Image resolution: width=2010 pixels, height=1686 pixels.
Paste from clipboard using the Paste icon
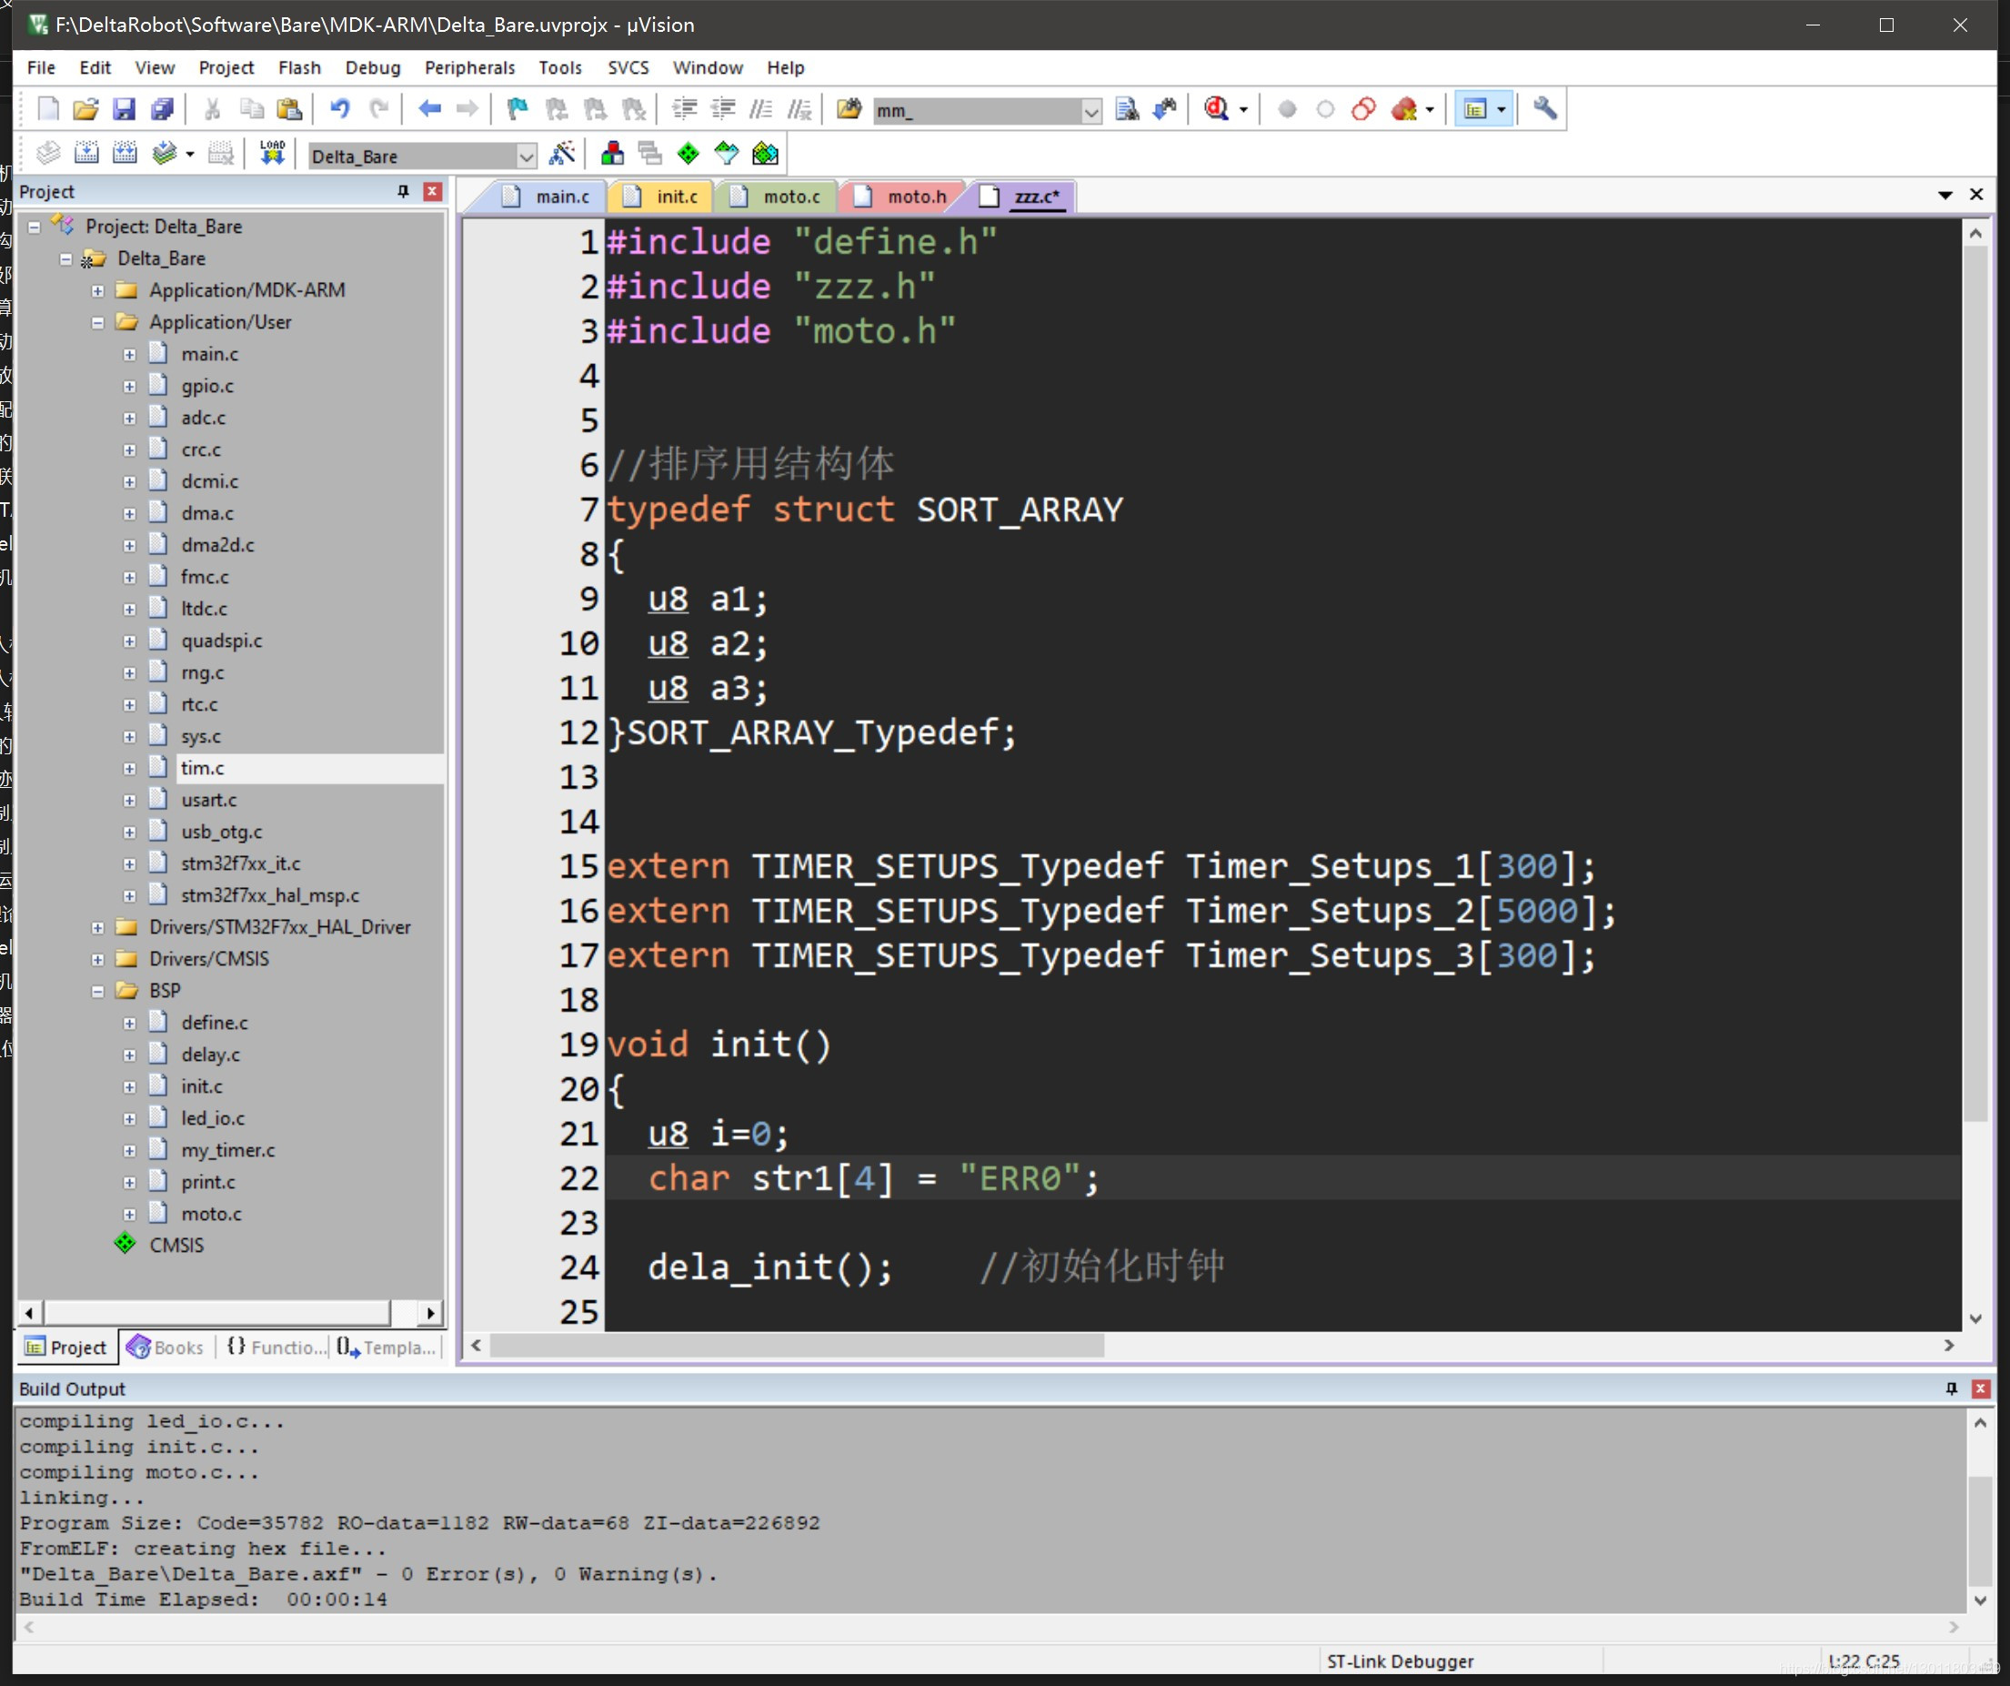289,109
